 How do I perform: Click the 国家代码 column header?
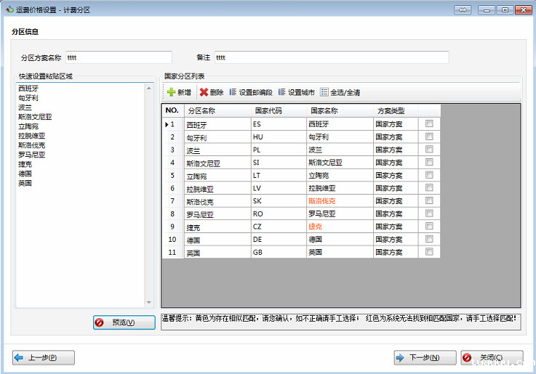click(x=279, y=110)
